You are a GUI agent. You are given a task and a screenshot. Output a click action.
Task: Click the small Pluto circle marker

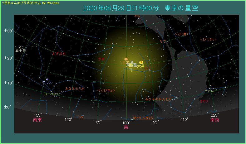tap(132, 62)
